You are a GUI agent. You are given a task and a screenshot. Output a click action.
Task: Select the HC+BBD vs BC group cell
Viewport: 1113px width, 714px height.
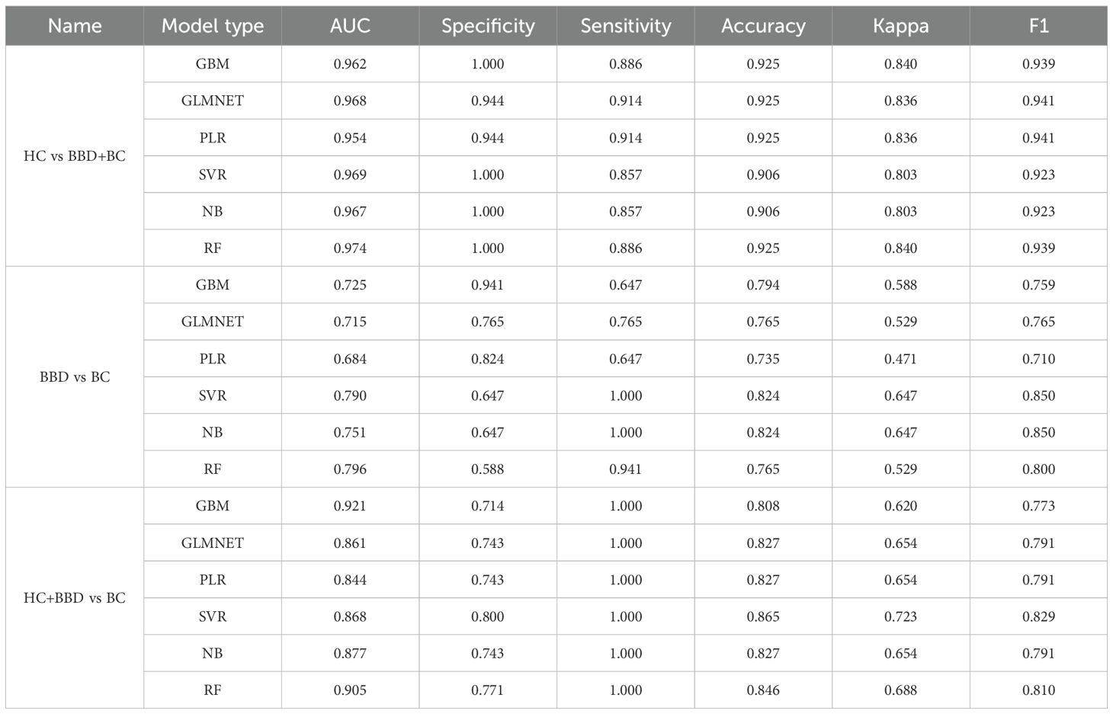coord(75,598)
